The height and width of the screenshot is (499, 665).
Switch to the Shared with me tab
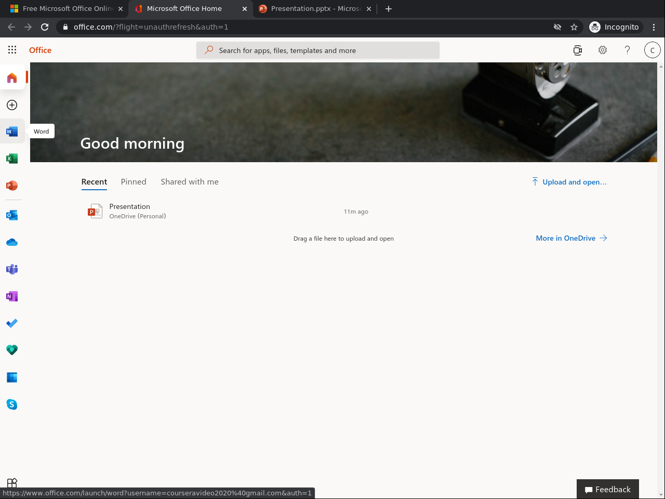coord(190,182)
